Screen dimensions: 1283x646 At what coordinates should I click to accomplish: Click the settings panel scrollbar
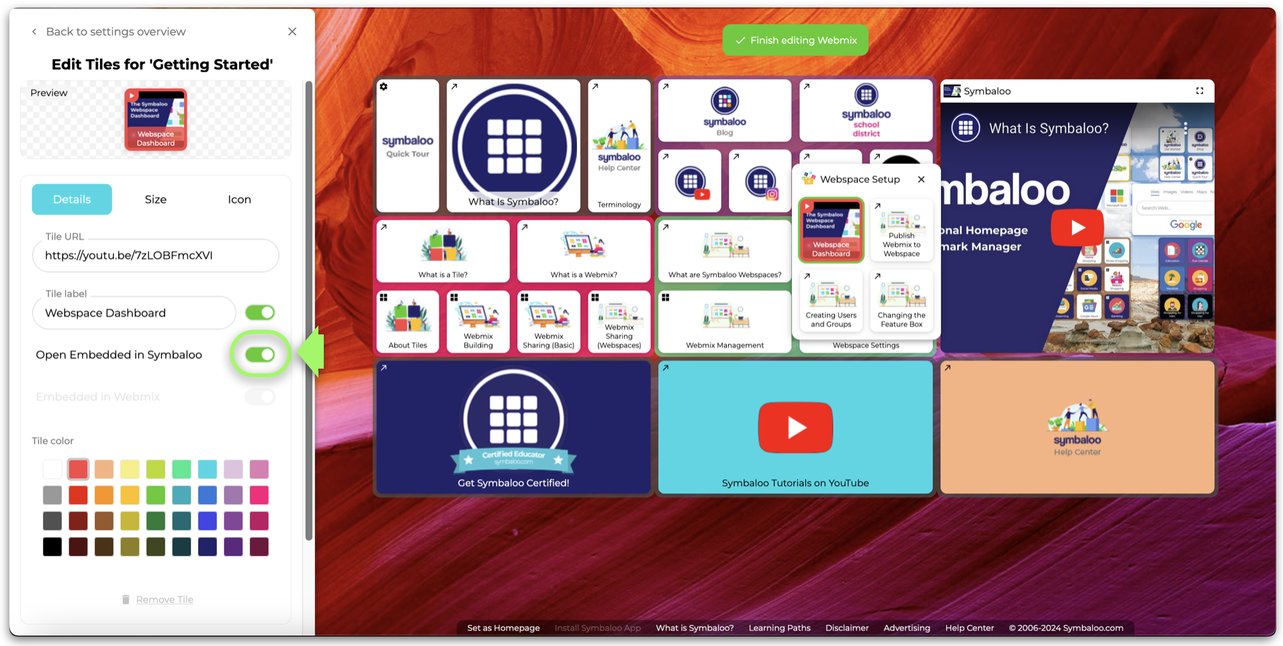(309, 311)
